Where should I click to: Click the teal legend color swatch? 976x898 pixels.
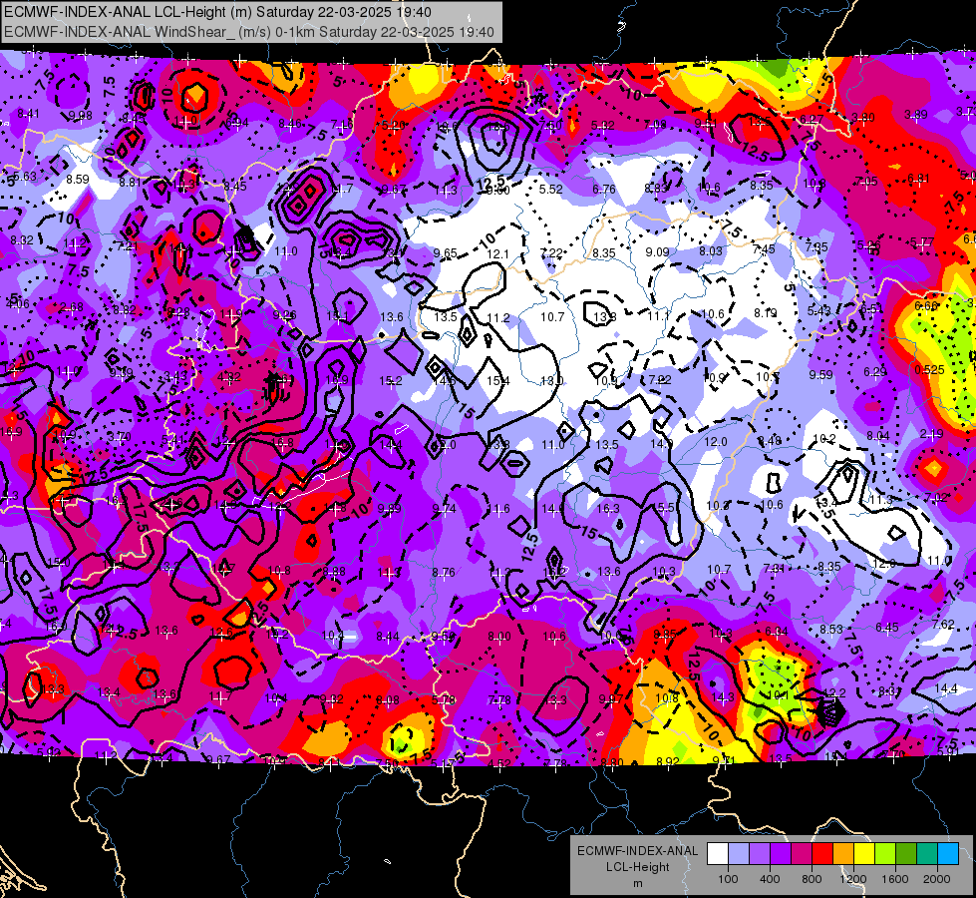coord(927,854)
